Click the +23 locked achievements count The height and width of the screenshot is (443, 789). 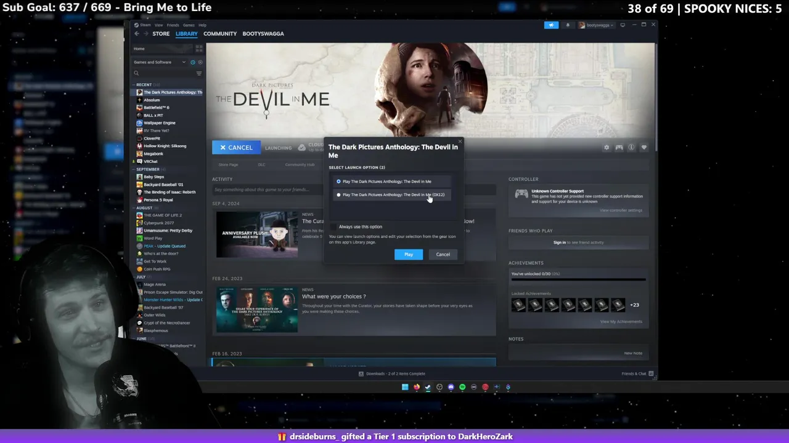click(634, 305)
